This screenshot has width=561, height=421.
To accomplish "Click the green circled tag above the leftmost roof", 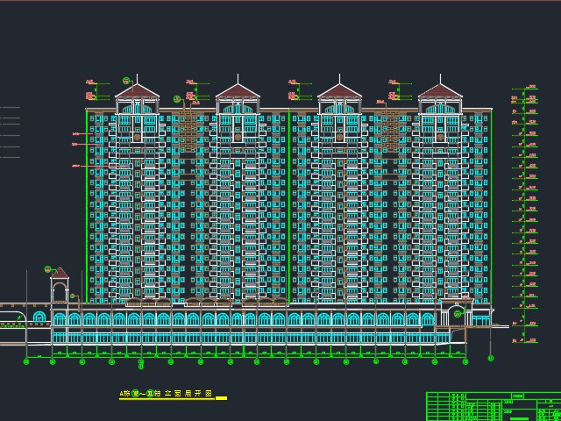I will [x=126, y=81].
